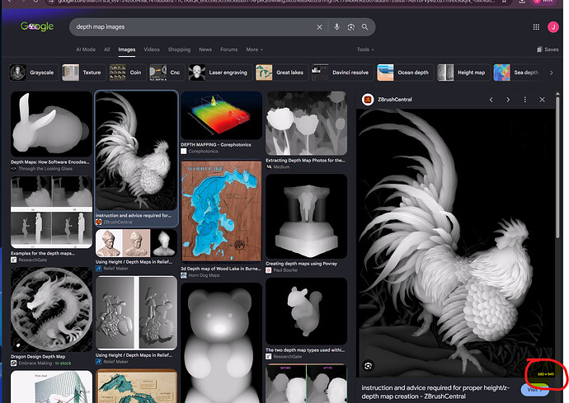Select the Great lakes chip
The height and width of the screenshot is (403, 569).
[x=282, y=73]
